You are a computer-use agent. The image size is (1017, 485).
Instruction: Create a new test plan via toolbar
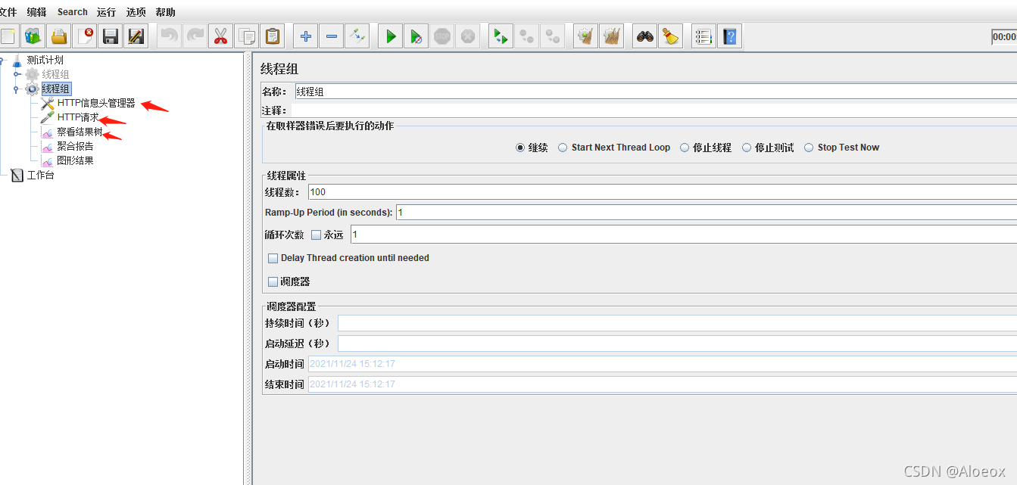[x=8, y=36]
